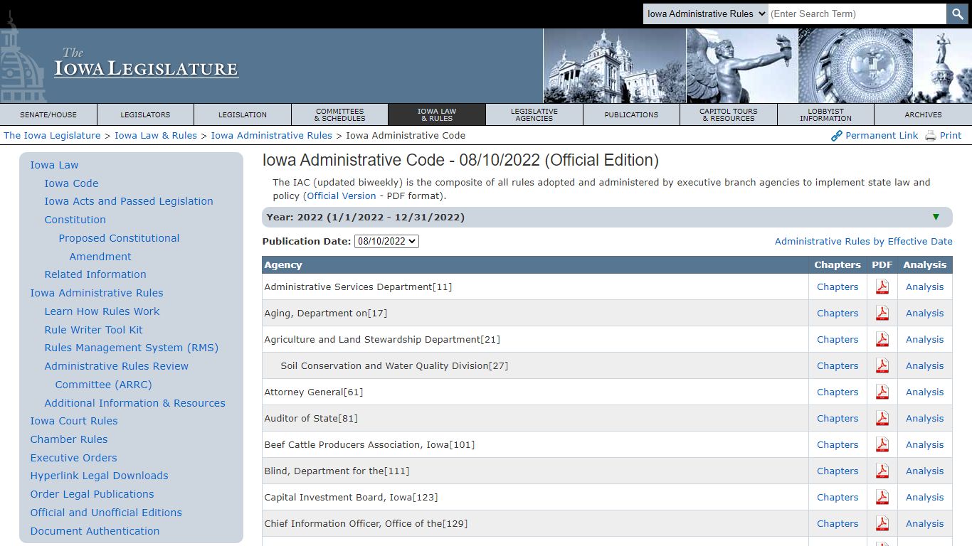Image resolution: width=972 pixels, height=546 pixels.
Task: Open Rule Writer Tool Kit
Action: point(93,330)
